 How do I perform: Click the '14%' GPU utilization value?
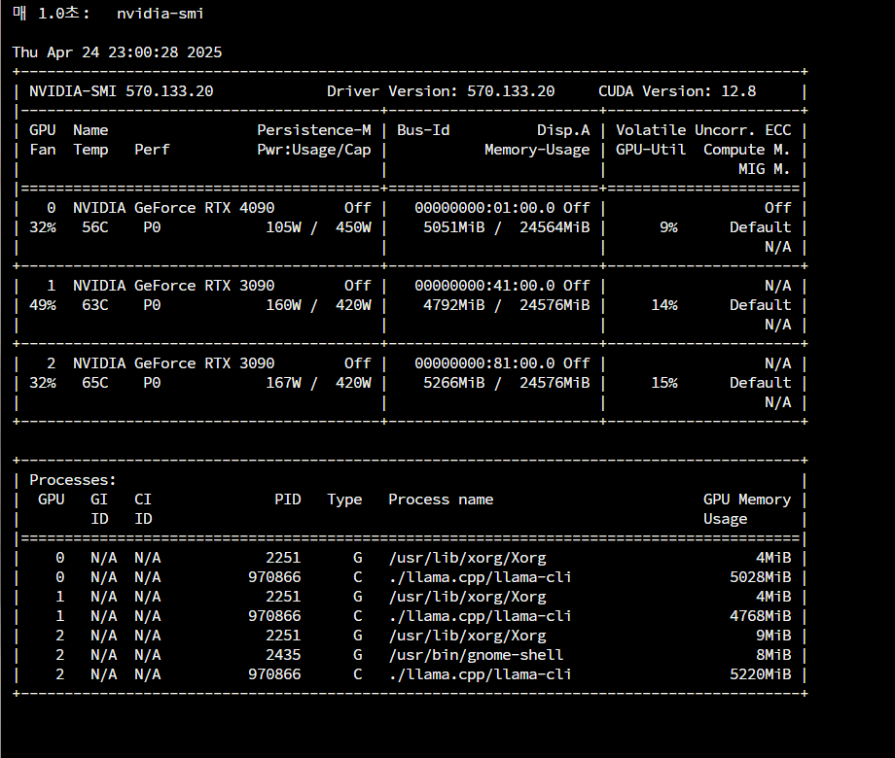(664, 304)
